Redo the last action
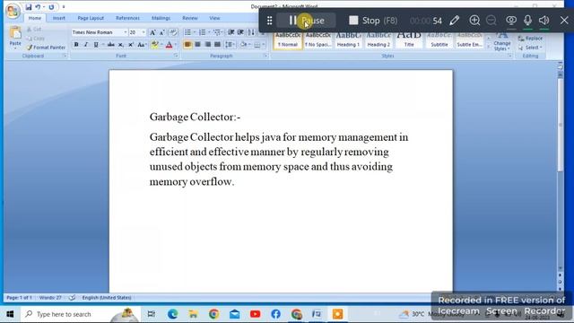The height and width of the screenshot is (323, 574). click(51, 7)
